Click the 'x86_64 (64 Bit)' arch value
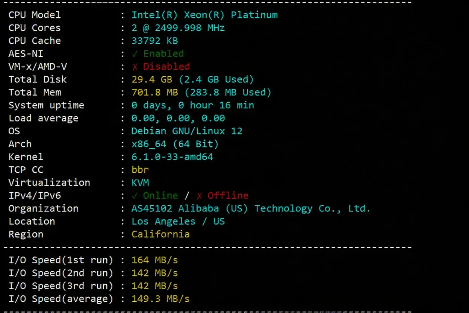The height and width of the screenshot is (313, 469). [175, 144]
